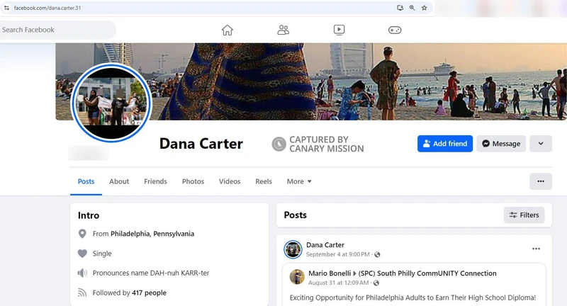The image size is (567, 306).
Task: Click the feed icon next to Followed by
Action: [x=82, y=293]
